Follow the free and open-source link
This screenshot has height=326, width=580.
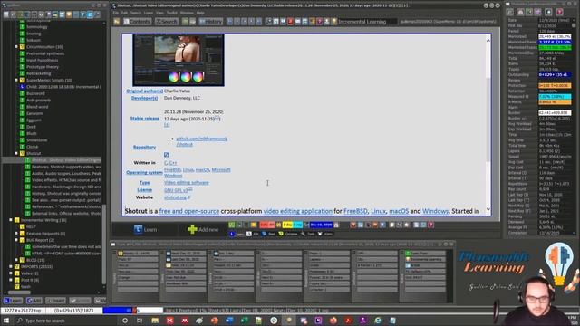[189, 211]
